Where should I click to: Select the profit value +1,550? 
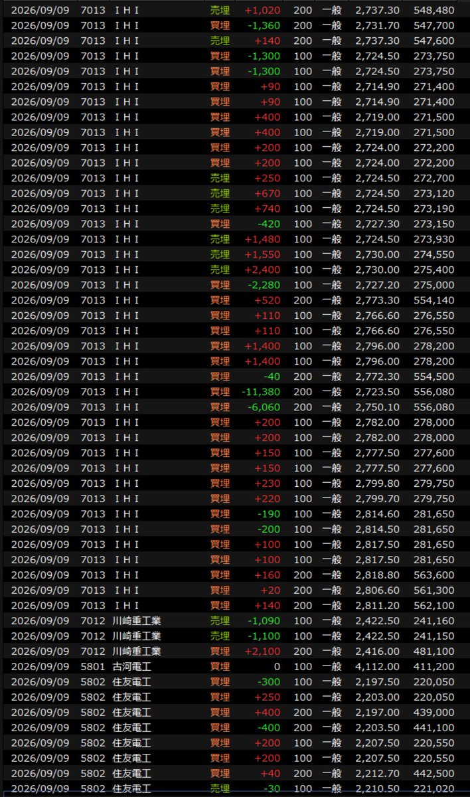click(263, 254)
